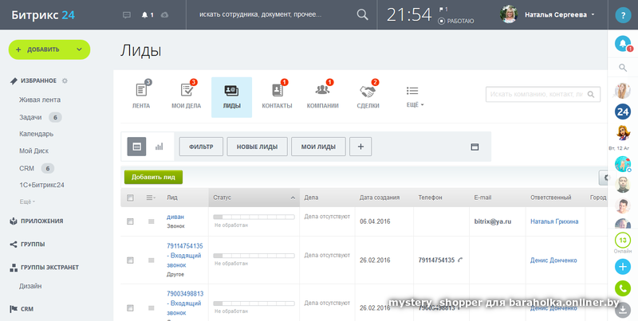Open chat with first blonde avatar contact
The image size is (638, 321).
(x=623, y=91)
